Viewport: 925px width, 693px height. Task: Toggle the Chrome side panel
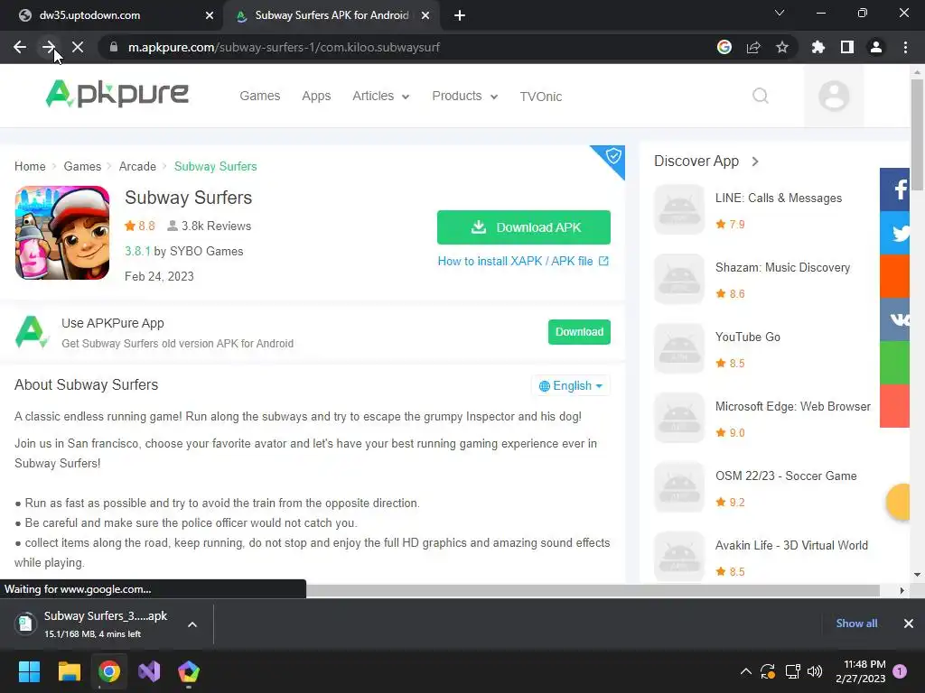pyautogui.click(x=847, y=47)
